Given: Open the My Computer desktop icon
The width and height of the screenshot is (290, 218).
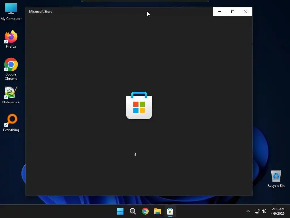Looking at the screenshot, I should click(x=11, y=11).
